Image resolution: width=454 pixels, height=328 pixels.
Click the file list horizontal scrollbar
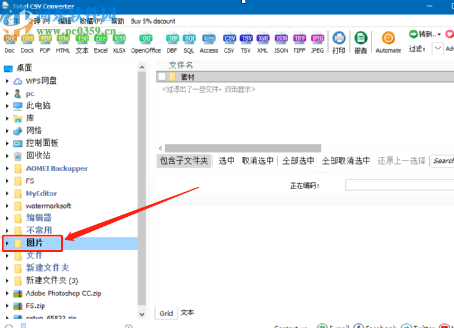coord(242,148)
